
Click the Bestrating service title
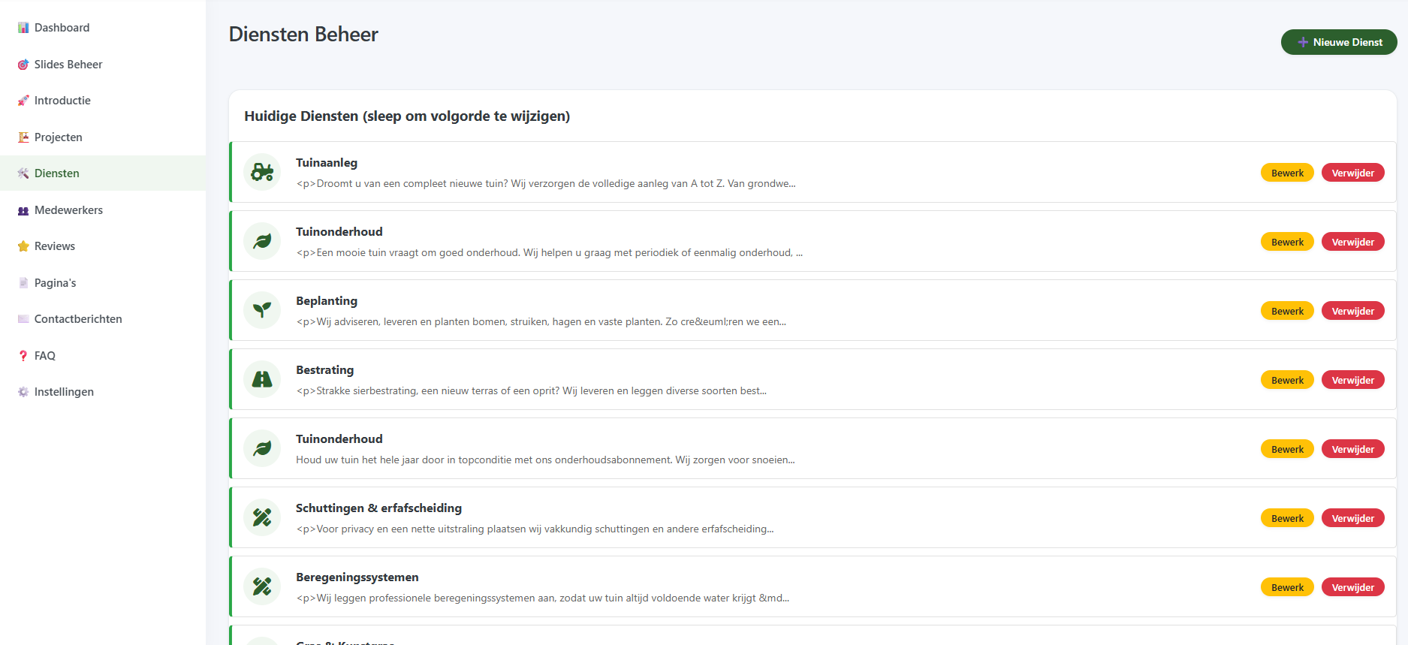(324, 370)
